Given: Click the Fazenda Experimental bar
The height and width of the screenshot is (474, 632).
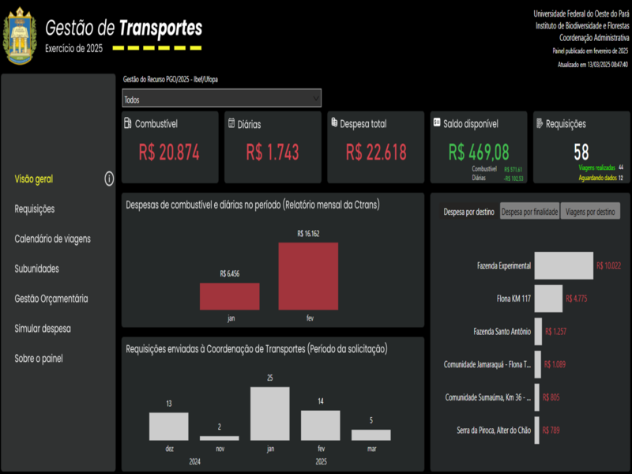Looking at the screenshot, I should coord(563,266).
